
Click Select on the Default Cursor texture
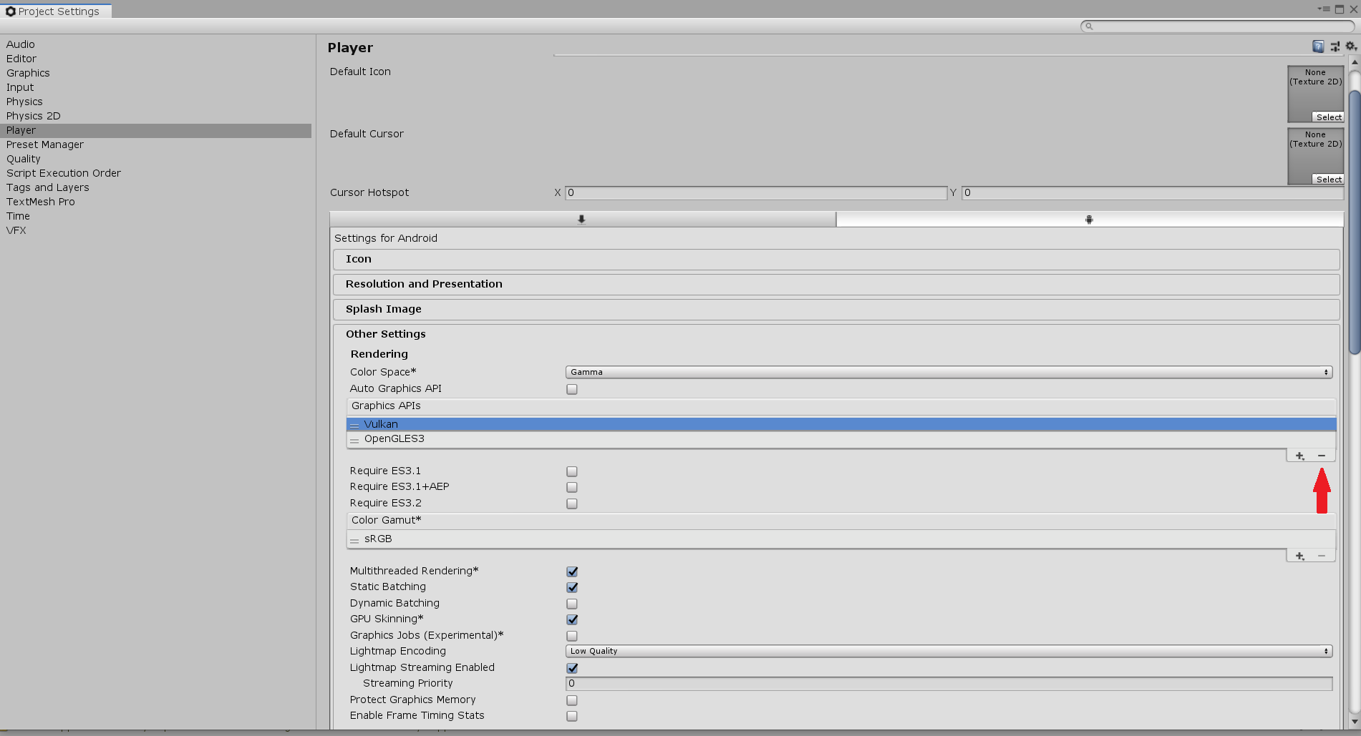pyautogui.click(x=1328, y=179)
